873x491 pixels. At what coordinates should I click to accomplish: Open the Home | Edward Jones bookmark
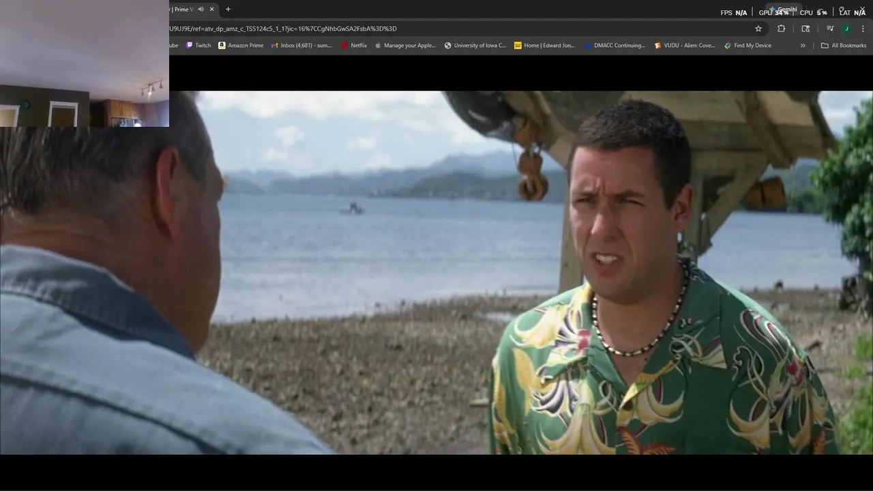click(x=545, y=46)
